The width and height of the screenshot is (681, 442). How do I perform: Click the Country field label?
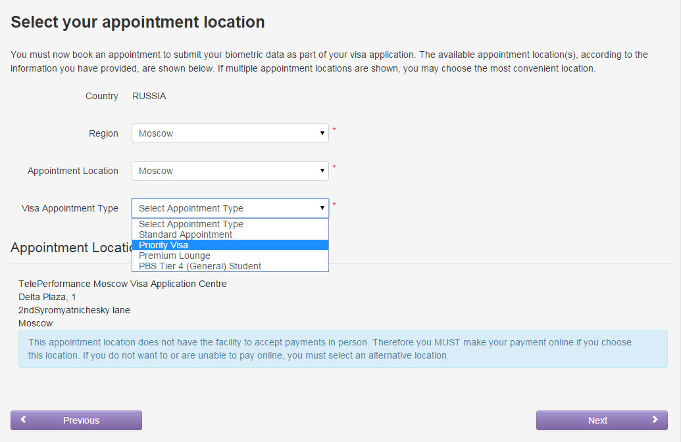click(x=101, y=96)
